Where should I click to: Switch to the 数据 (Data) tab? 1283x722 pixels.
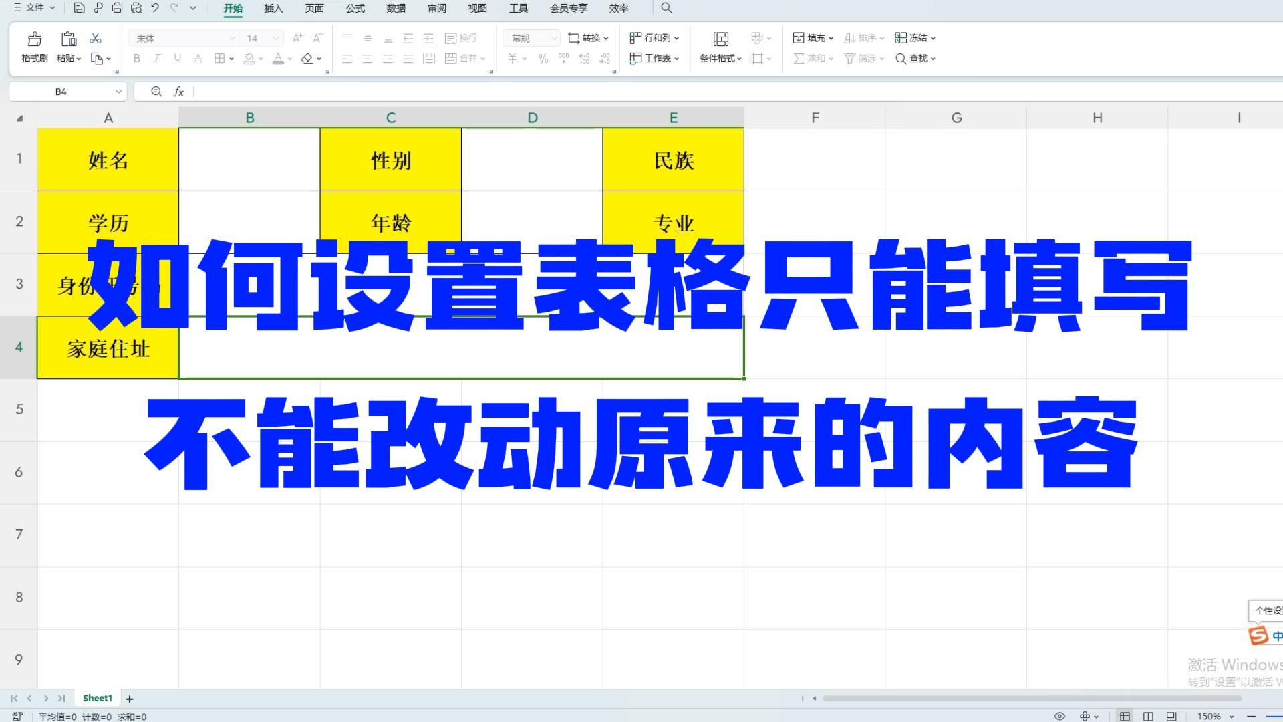click(x=396, y=8)
